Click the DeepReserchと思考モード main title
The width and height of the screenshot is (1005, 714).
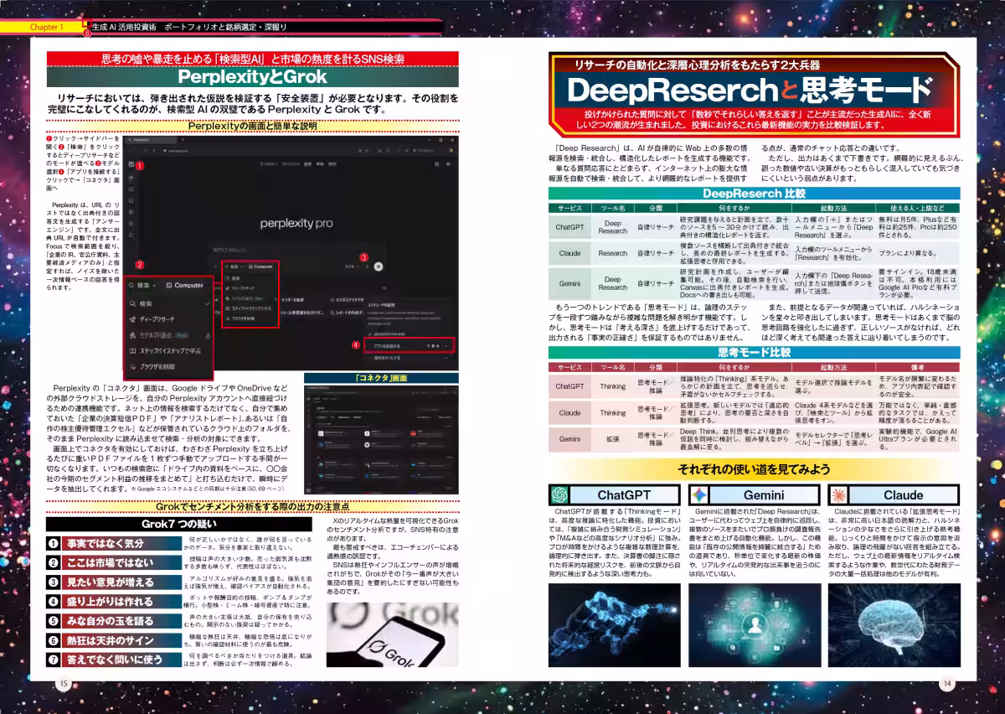pyautogui.click(x=749, y=90)
